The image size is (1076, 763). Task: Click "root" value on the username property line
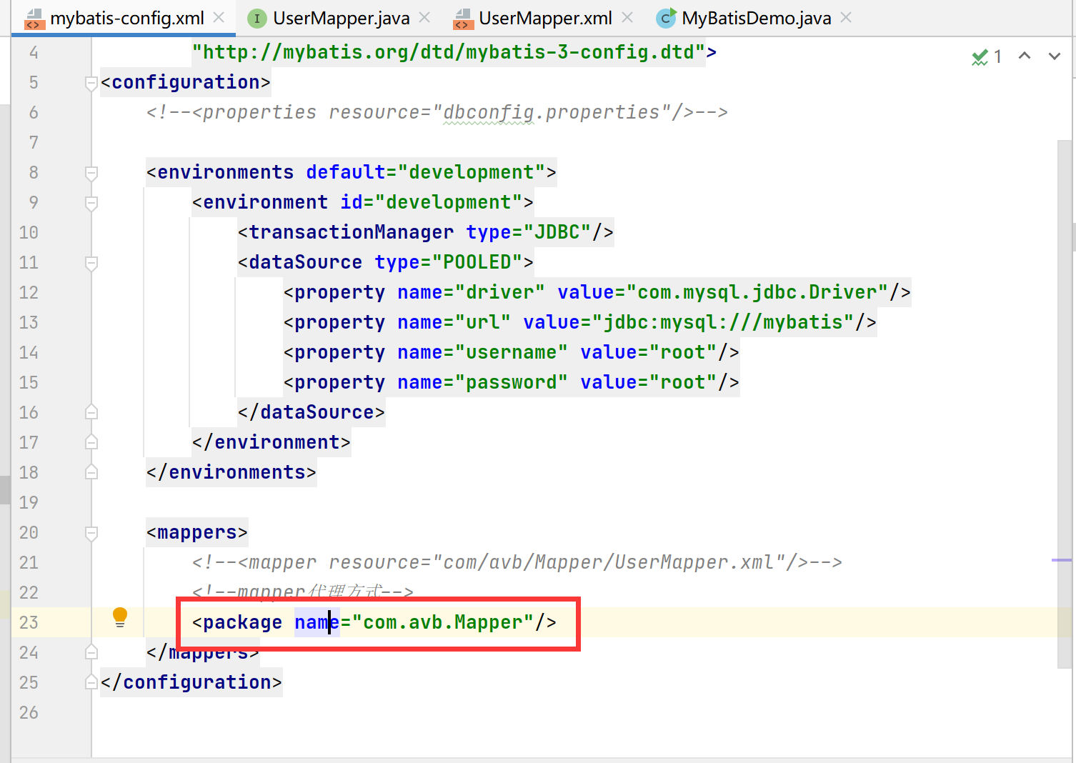pos(683,352)
